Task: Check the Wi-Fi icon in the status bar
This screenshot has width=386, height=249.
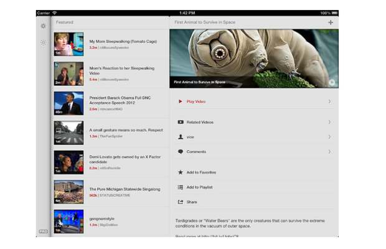Action: (55, 13)
